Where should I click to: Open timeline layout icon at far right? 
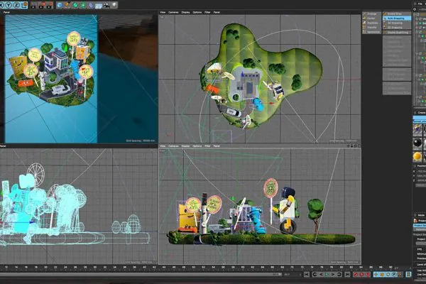tap(408, 275)
